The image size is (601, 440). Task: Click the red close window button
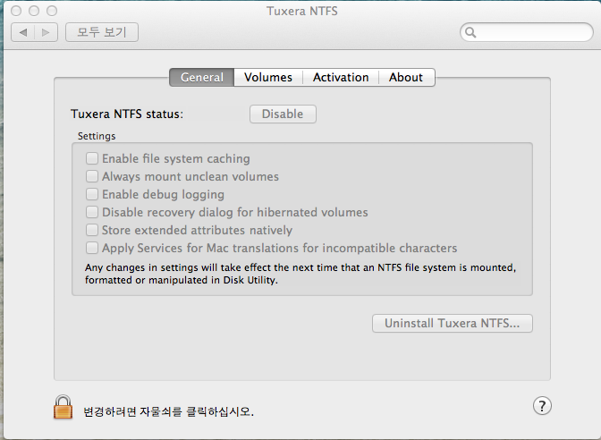(x=16, y=11)
